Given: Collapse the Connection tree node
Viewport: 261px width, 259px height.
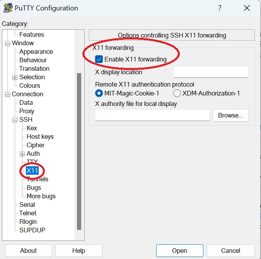Looking at the screenshot, I should coord(7,95).
